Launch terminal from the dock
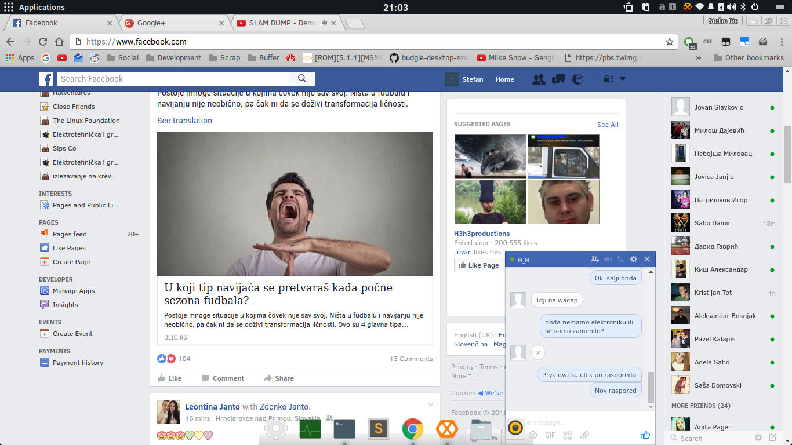This screenshot has width=792, height=445. point(344,429)
